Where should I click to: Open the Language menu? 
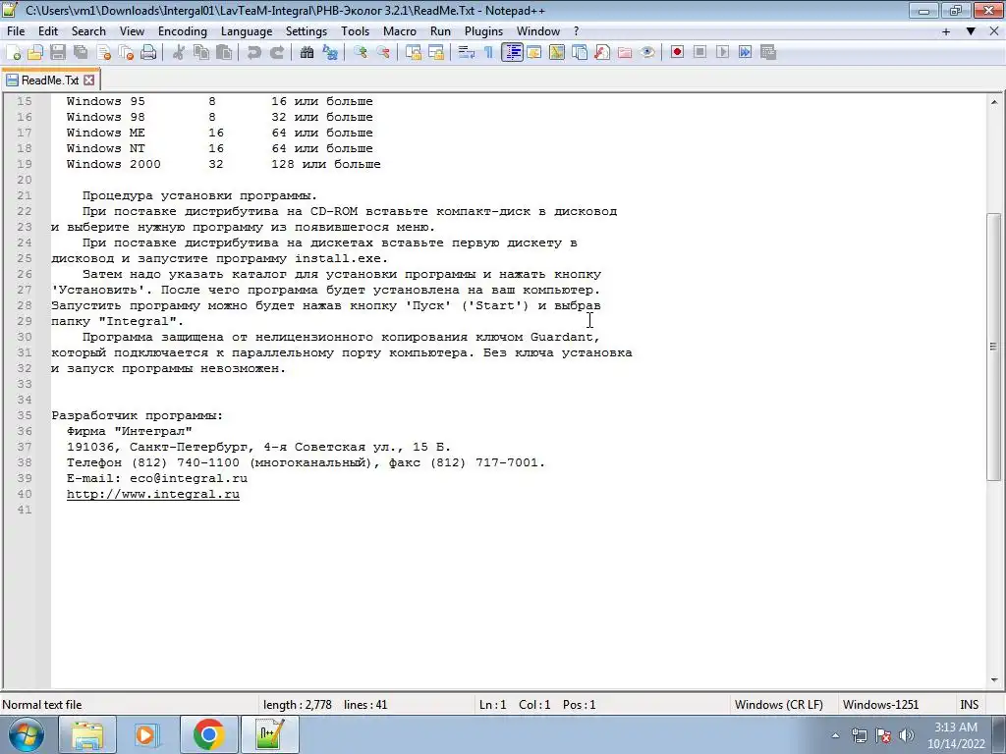coord(247,31)
